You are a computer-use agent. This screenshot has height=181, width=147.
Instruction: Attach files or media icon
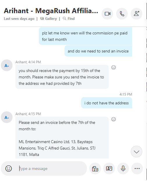[x=95, y=168]
